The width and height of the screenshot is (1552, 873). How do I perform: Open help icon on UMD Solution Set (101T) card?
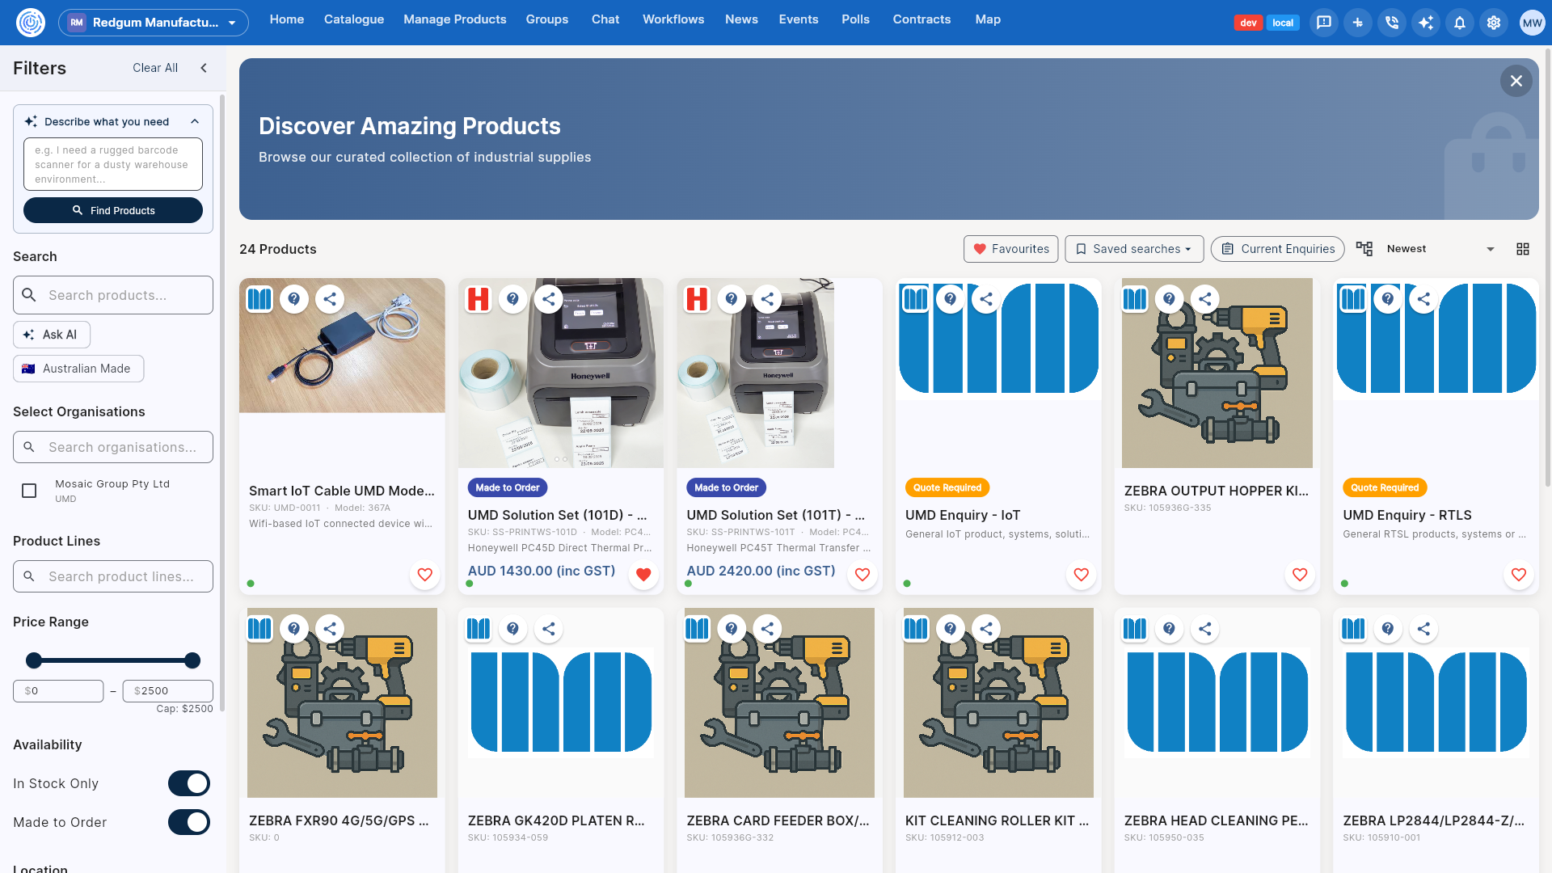[x=732, y=299]
